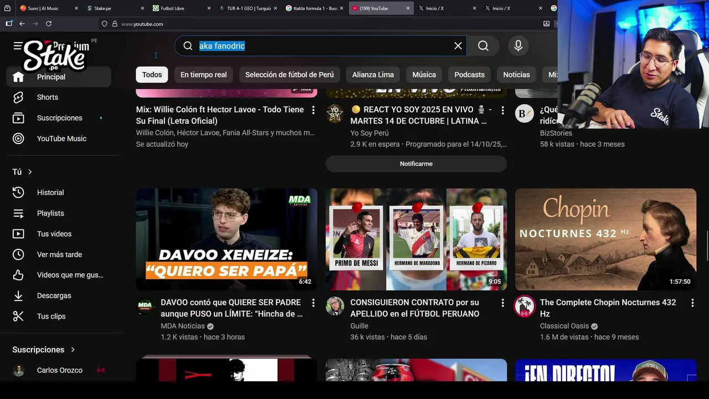This screenshot has height=399, width=709.
Task: Open Tus clips in the sidebar
Action: pos(59,316)
